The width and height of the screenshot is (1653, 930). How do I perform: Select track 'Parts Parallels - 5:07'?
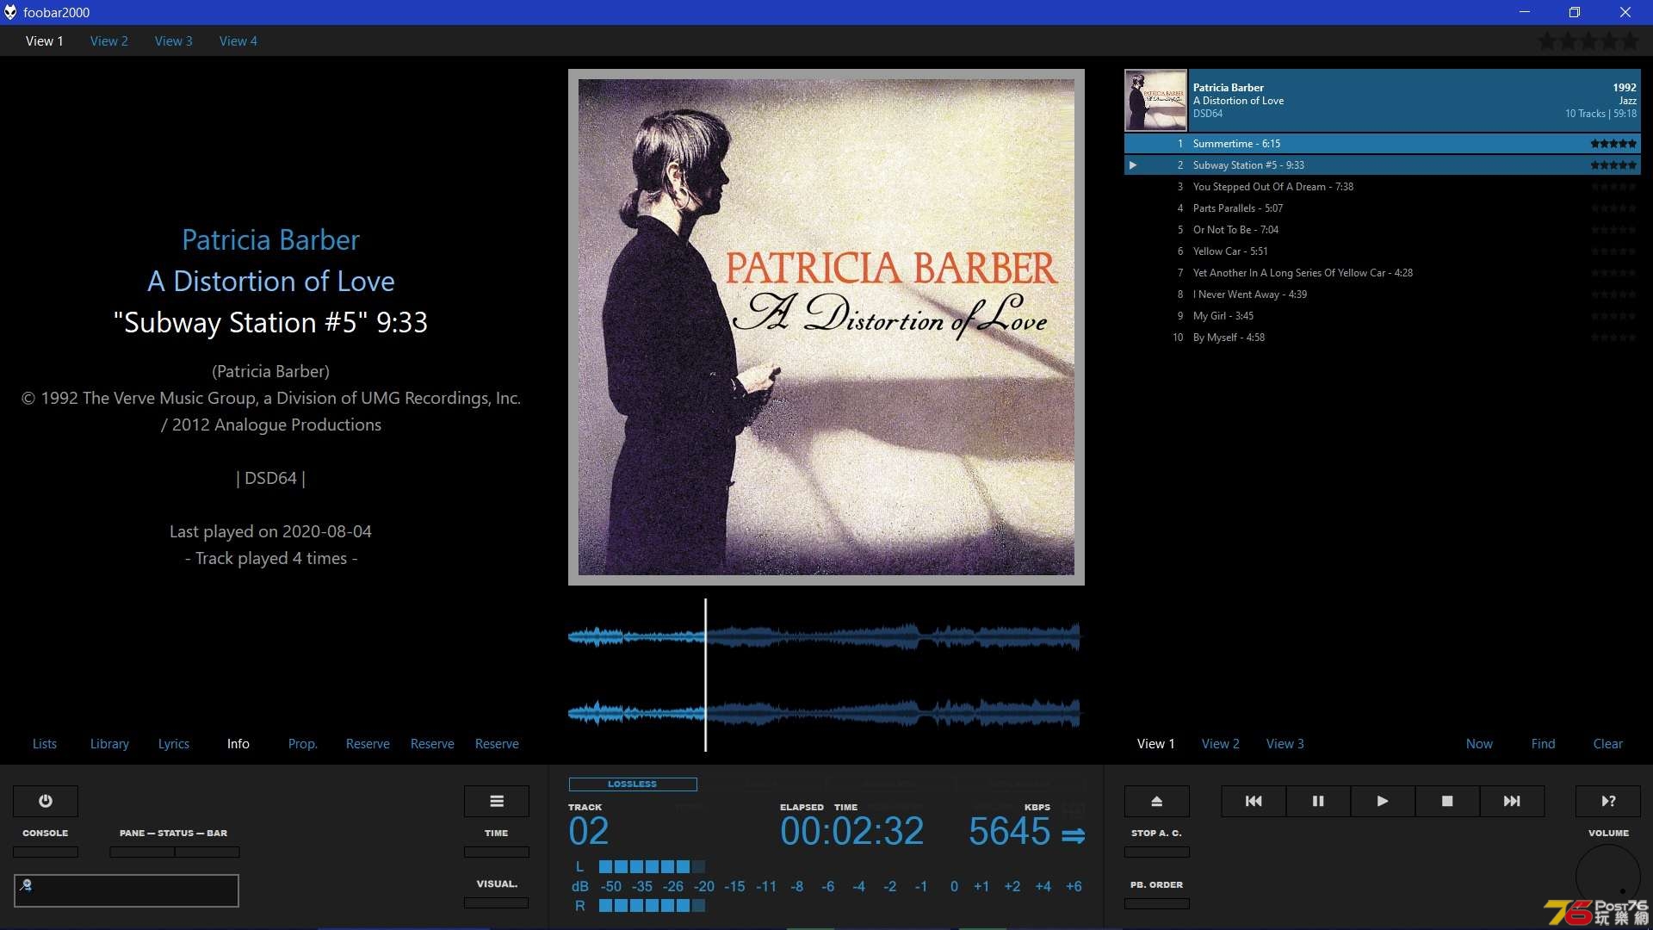1383,208
